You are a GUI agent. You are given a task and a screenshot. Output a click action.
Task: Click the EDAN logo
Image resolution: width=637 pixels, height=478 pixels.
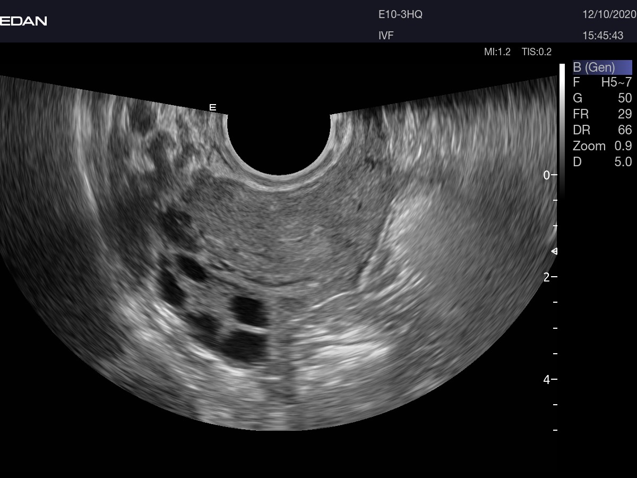(23, 21)
